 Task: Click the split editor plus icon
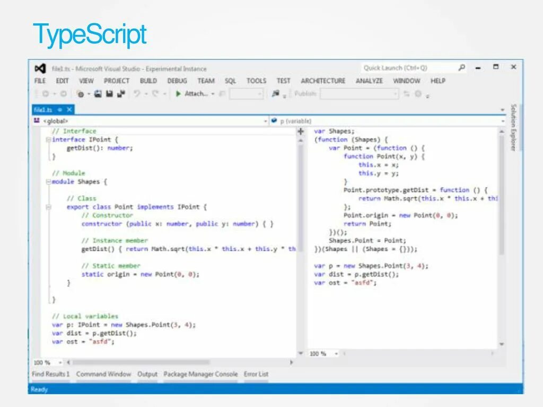pos(301,131)
